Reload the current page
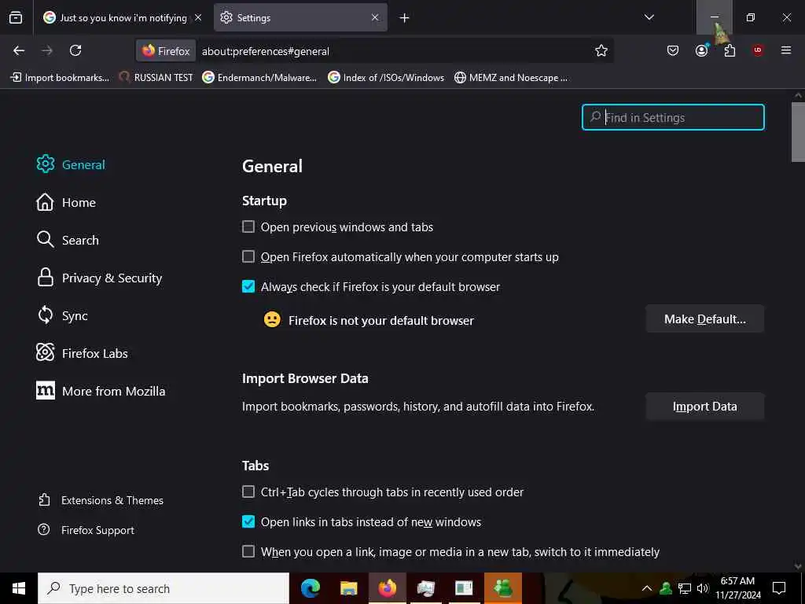 pos(75,50)
